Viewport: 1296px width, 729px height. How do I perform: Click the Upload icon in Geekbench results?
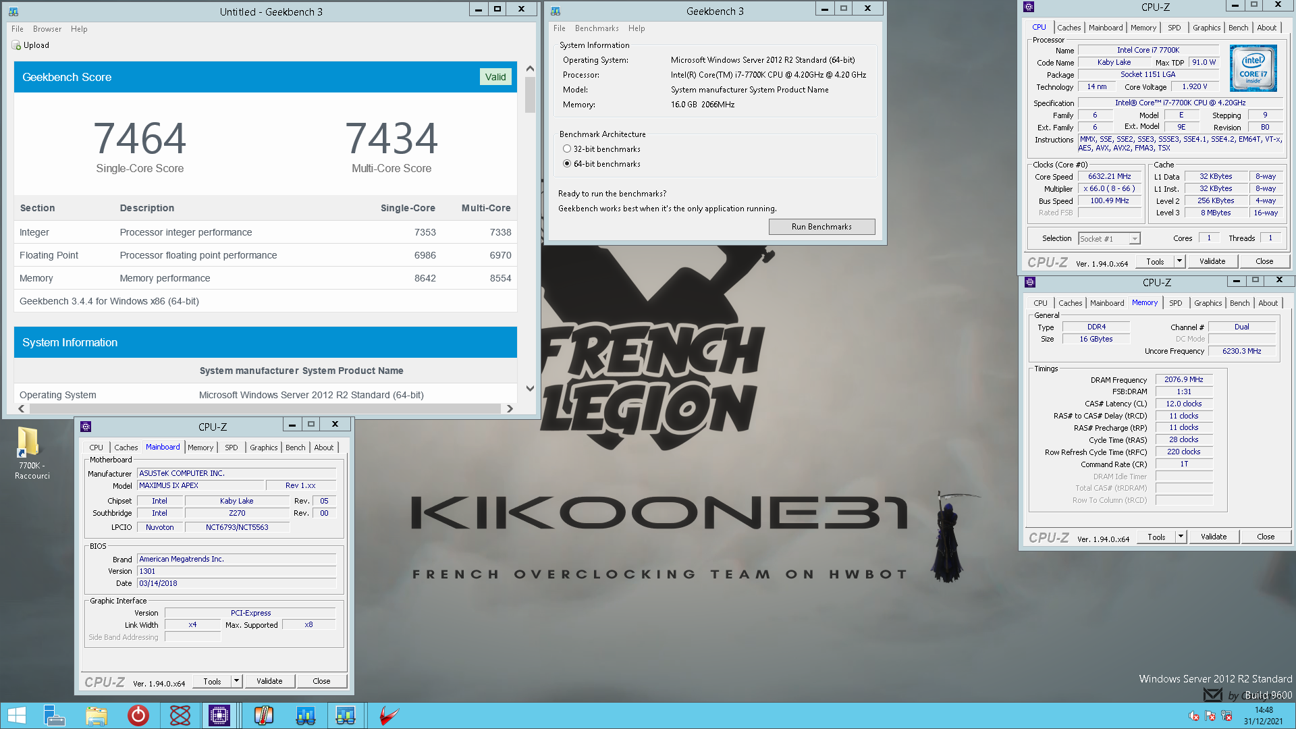16,45
